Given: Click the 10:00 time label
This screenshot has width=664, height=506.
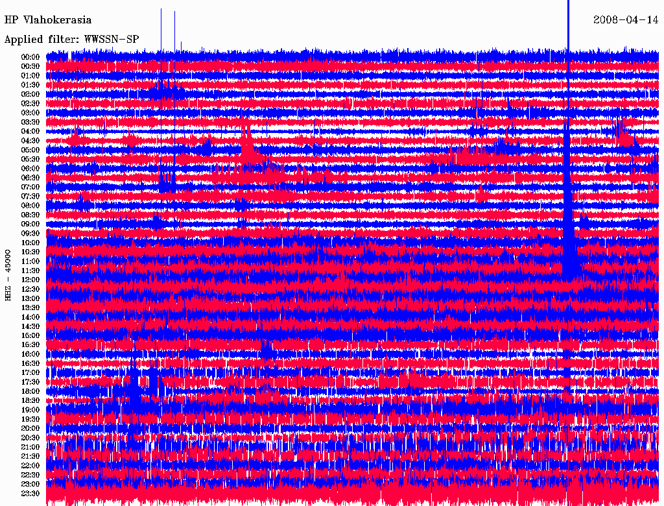Looking at the screenshot, I should tap(30, 243).
